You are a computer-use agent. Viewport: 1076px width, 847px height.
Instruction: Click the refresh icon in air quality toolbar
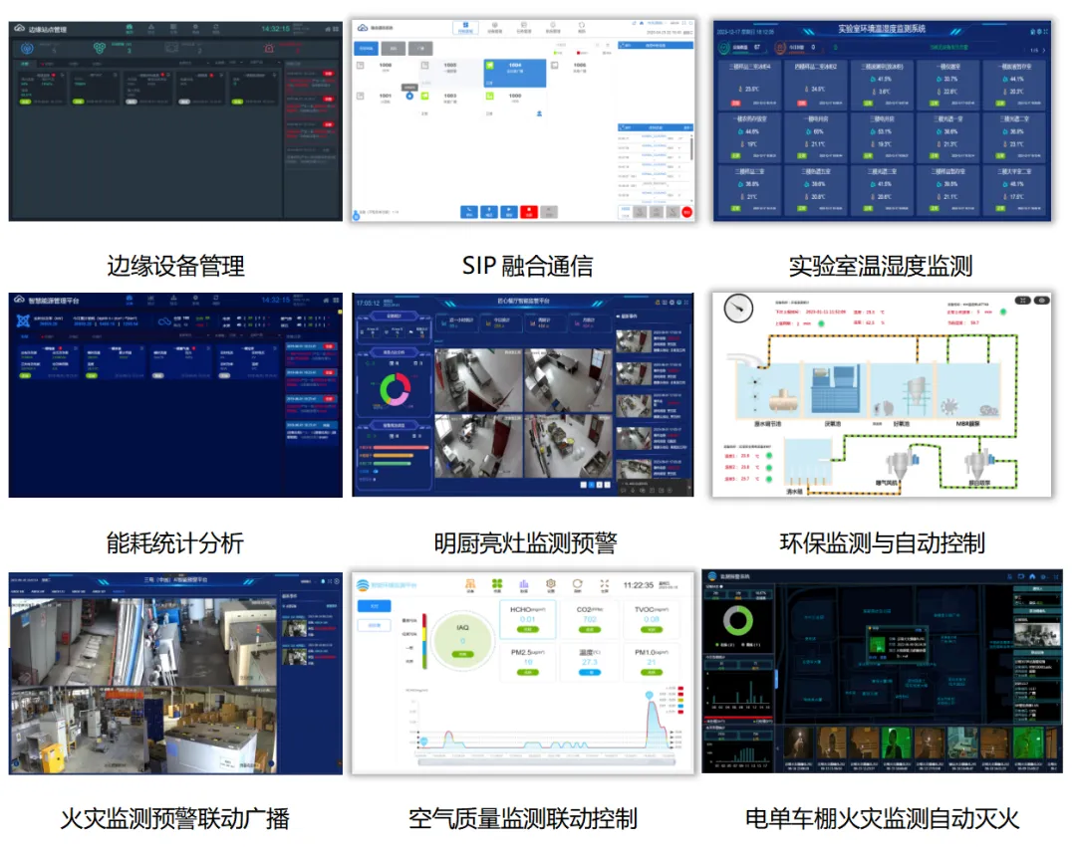coord(577,585)
